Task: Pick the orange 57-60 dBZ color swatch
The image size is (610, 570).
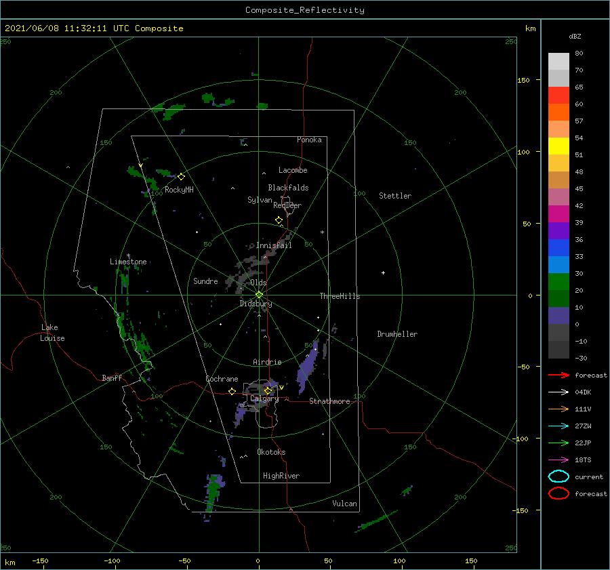Action: tap(558, 112)
